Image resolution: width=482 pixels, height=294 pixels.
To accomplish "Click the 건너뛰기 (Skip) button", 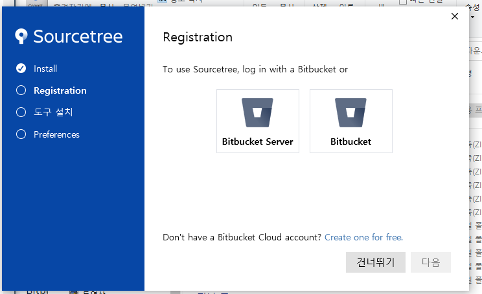I will coord(375,262).
